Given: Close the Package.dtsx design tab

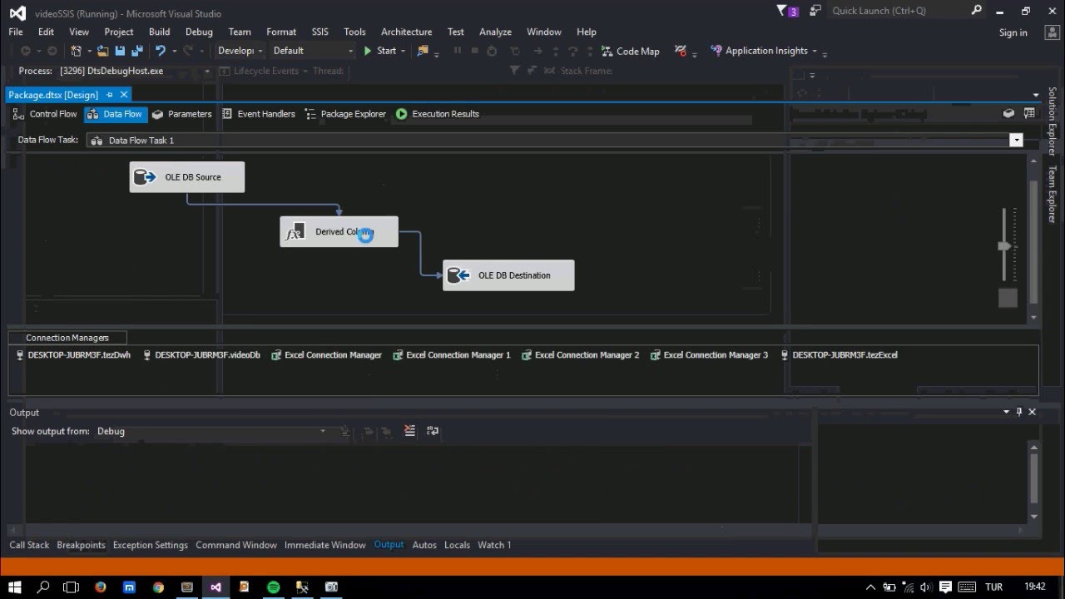Looking at the screenshot, I should tap(124, 95).
